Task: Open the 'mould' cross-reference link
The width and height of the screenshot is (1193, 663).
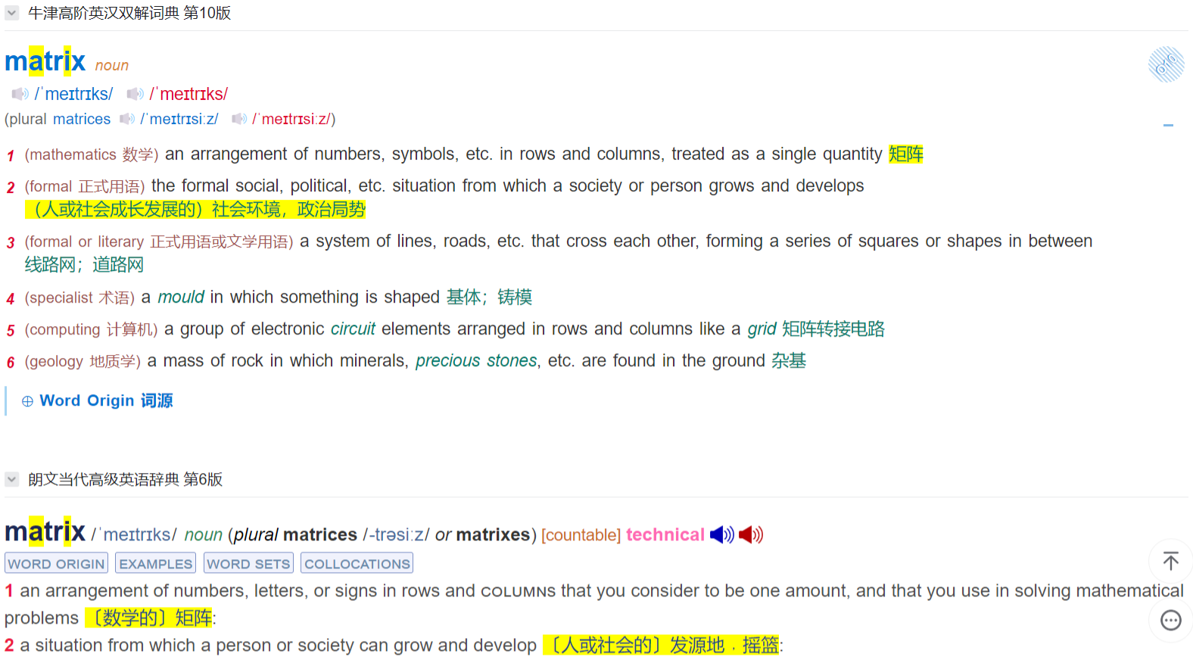Action: (181, 297)
